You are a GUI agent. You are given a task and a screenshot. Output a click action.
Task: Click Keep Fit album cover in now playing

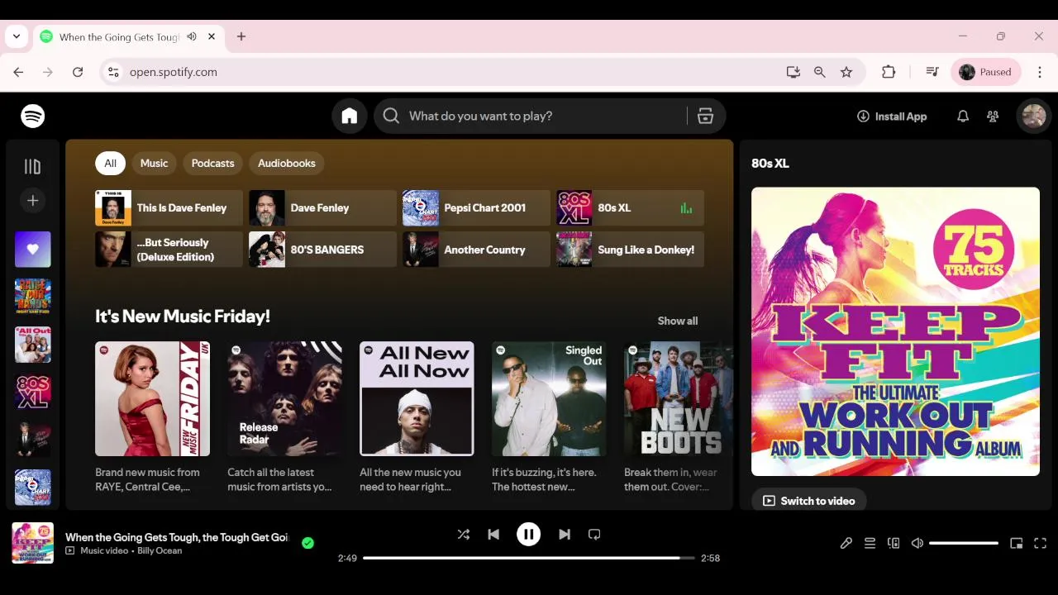(x=895, y=331)
